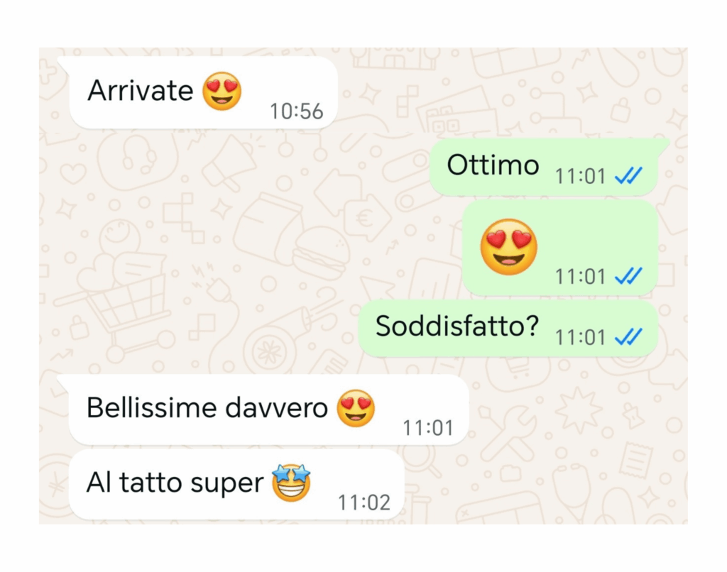Click the burger doodle in chat wallpaper
Image resolution: width=727 pixels, height=572 pixels.
pyautogui.click(x=320, y=253)
